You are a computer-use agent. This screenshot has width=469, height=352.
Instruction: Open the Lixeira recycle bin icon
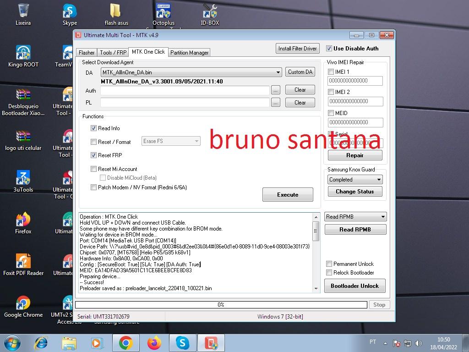[23, 14]
